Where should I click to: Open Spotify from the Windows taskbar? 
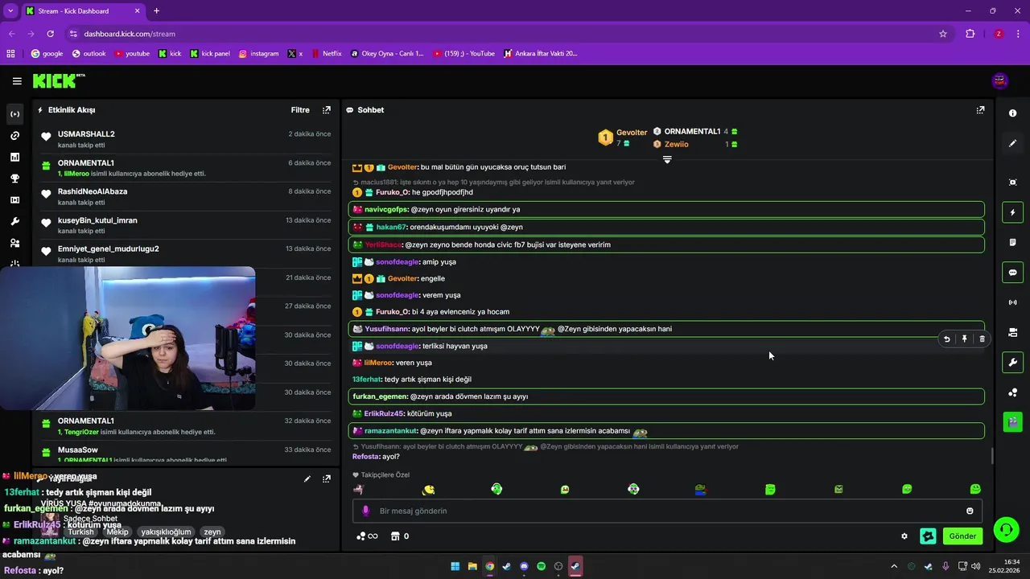coord(541,566)
